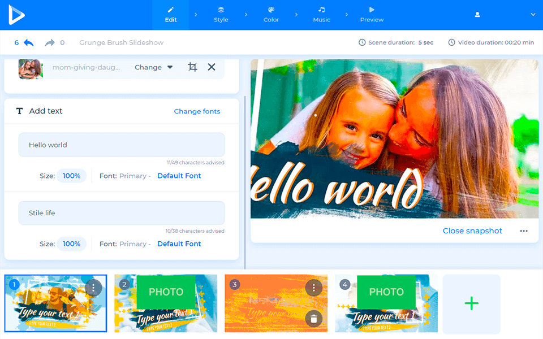Click Close snapshot link
The width and height of the screenshot is (543, 339).
click(x=472, y=231)
